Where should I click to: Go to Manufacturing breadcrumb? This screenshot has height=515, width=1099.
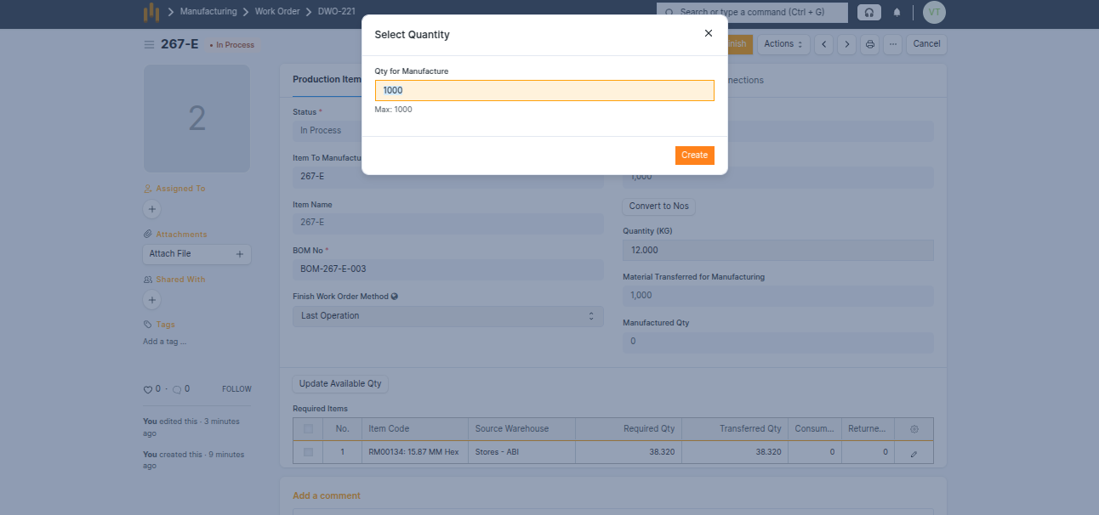coord(208,12)
